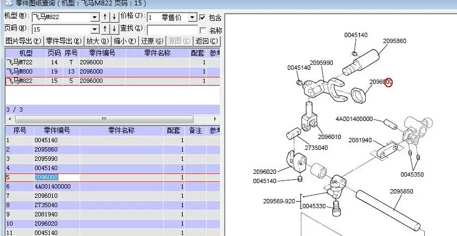Click the 3 / 3 record counter
This screenshot has width=457, height=236.
click(x=15, y=110)
